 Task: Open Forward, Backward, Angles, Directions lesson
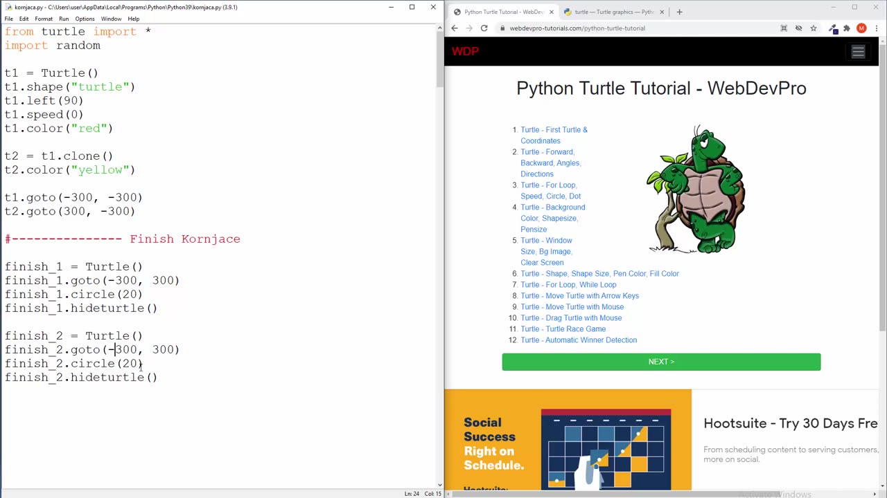pyautogui.click(x=551, y=163)
